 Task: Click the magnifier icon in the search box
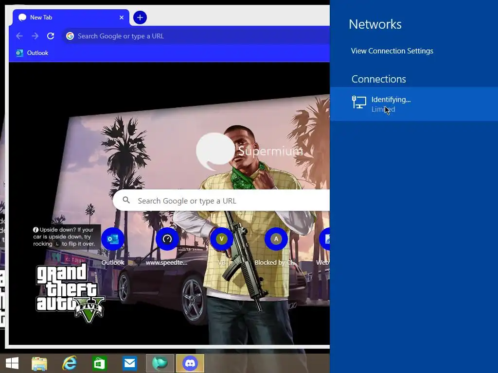coord(126,200)
